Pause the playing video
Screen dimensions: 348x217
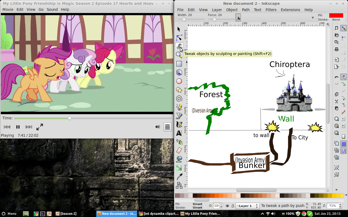[18, 127]
